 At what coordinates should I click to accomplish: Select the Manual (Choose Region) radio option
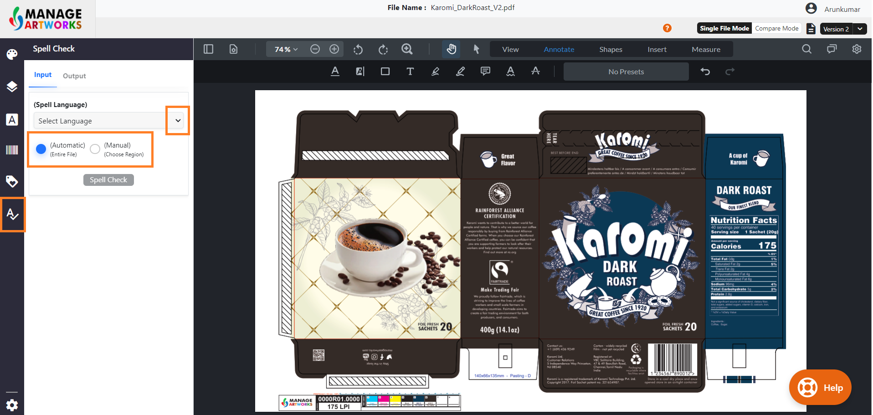tap(95, 149)
